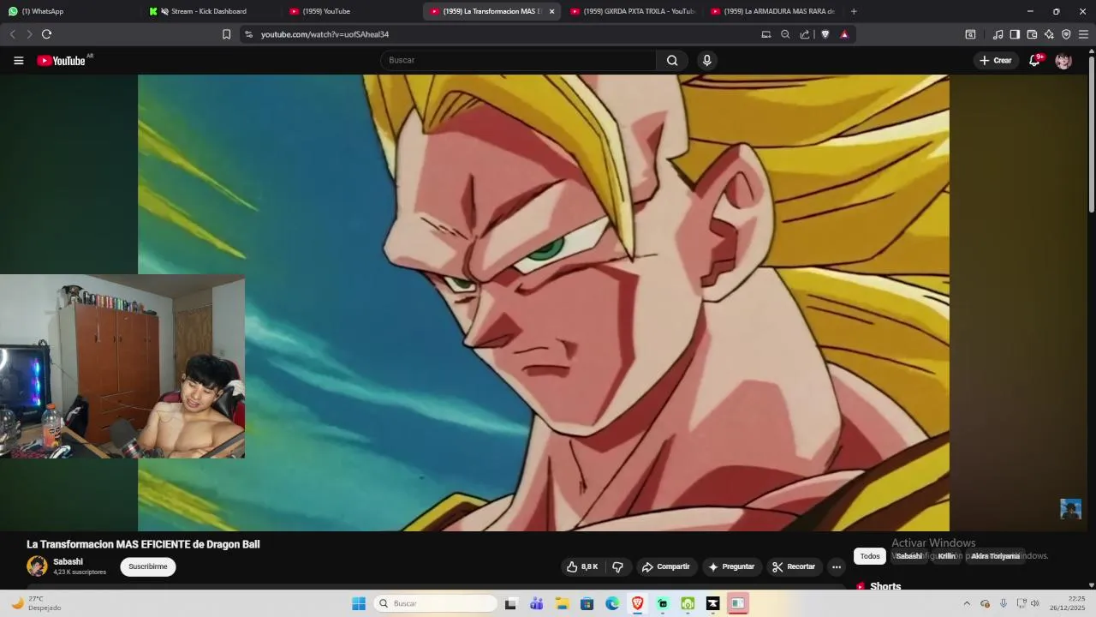Open the YouTube account avatar menu
This screenshot has width=1096, height=617.
pos(1063,61)
